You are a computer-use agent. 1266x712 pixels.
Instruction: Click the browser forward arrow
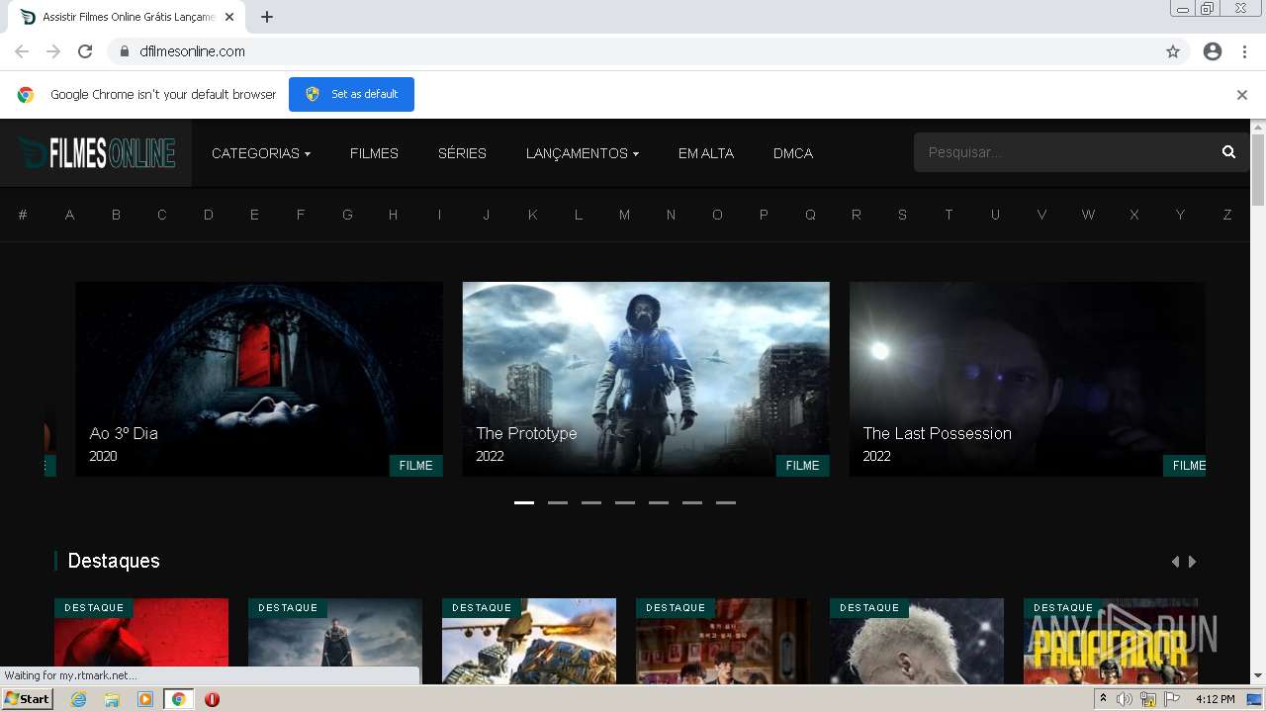tap(53, 51)
